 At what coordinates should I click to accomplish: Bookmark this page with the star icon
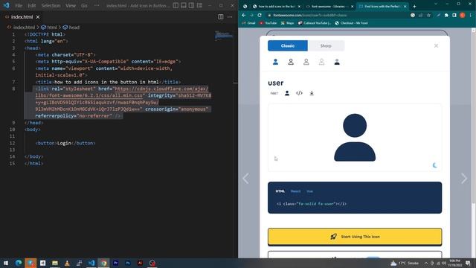coord(428,15)
